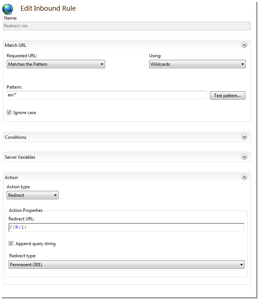The width and height of the screenshot is (258, 299).
Task: Collapse the Action section chevron
Action: tap(244, 177)
